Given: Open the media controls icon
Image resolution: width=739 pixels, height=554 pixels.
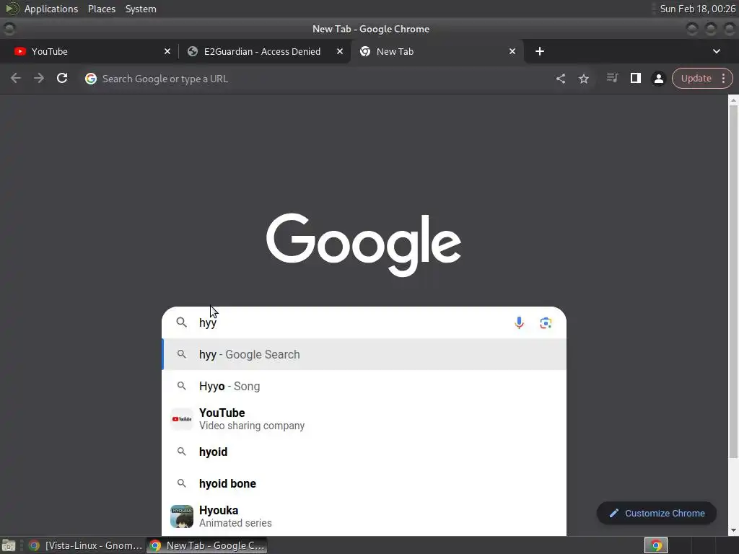Looking at the screenshot, I should (612, 78).
